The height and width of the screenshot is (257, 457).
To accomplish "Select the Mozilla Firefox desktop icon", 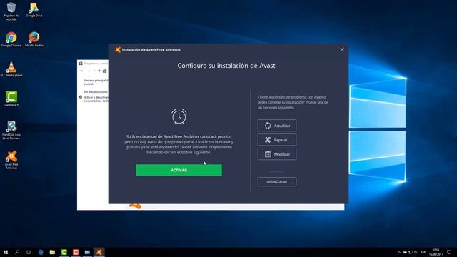I will click(34, 39).
